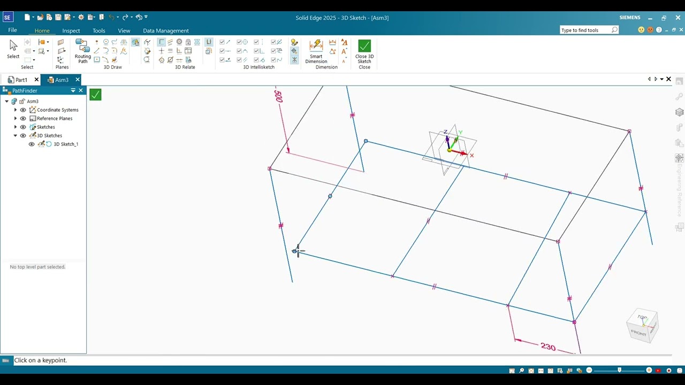The image size is (685, 385).
Task: Toggle visibility of 3D Sketch_1
Action: pyautogui.click(x=32, y=144)
